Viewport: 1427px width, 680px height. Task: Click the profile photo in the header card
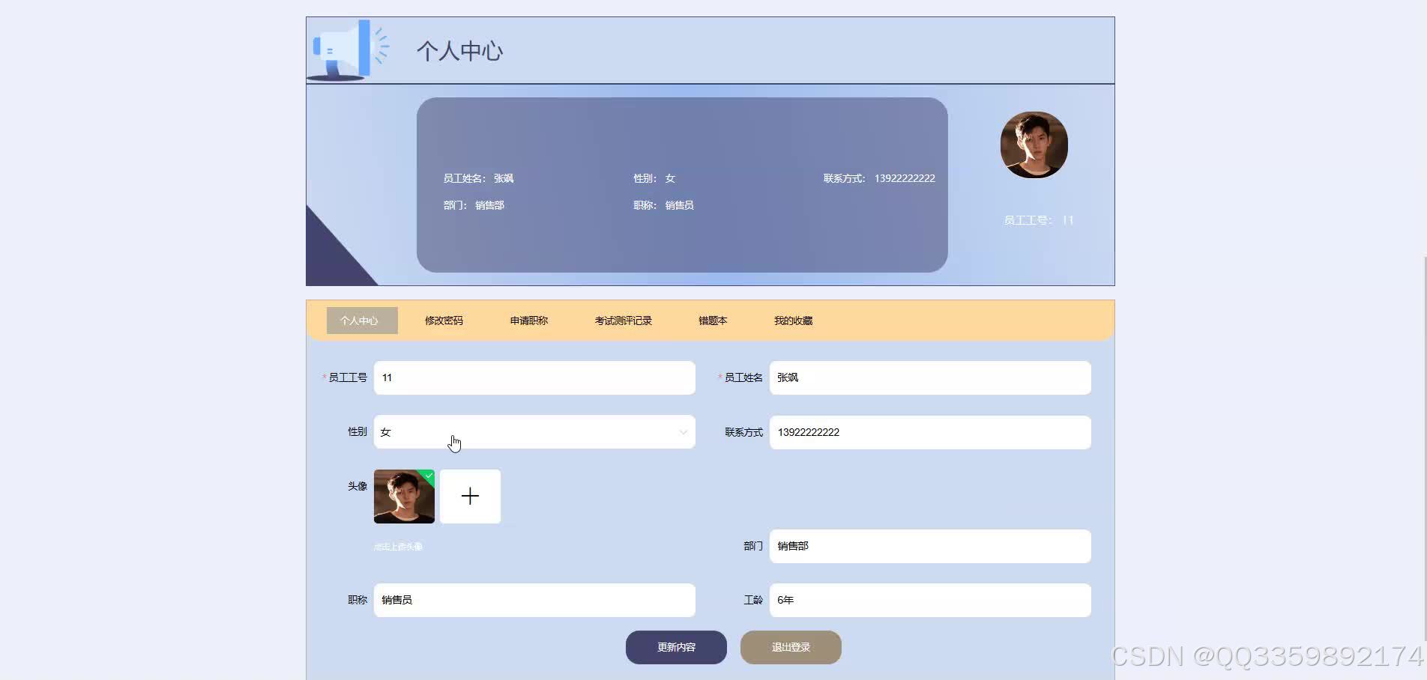[x=1034, y=145]
